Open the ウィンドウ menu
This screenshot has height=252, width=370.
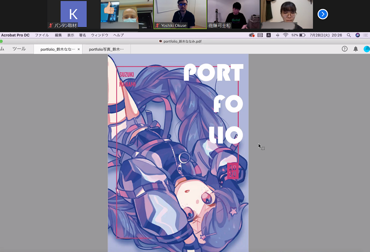pyautogui.click(x=100, y=35)
